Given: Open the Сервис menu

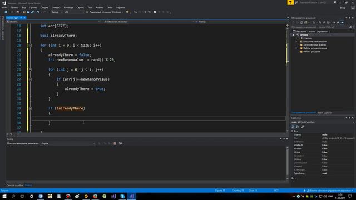Looking at the screenshot, I should tap(80, 7).
